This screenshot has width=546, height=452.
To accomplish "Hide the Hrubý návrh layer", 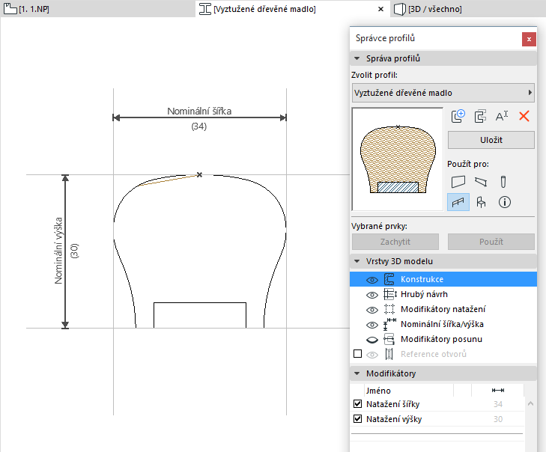I will [371, 294].
